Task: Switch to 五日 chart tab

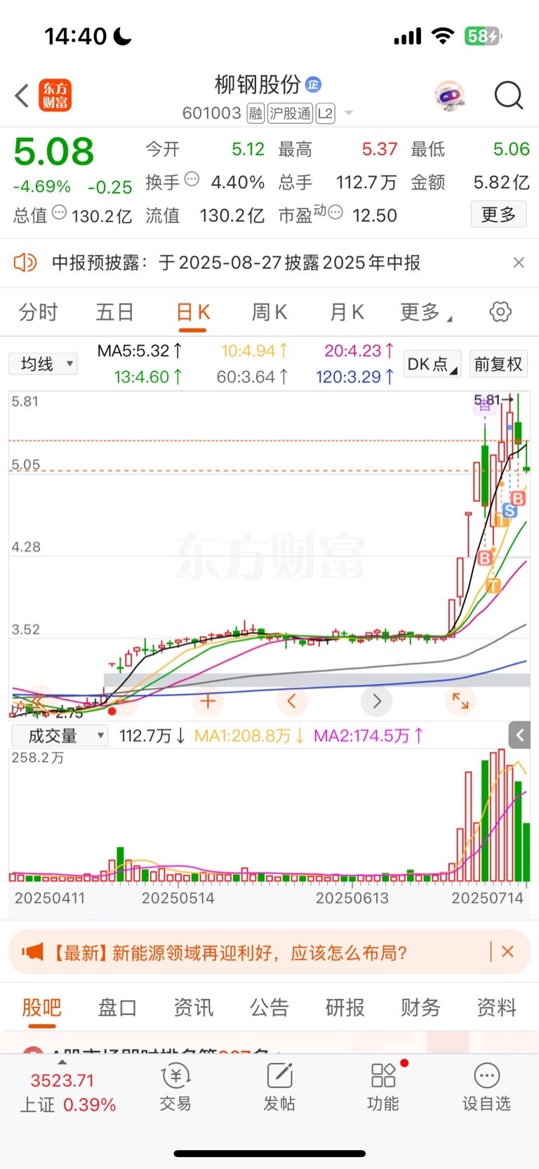Action: click(x=114, y=312)
